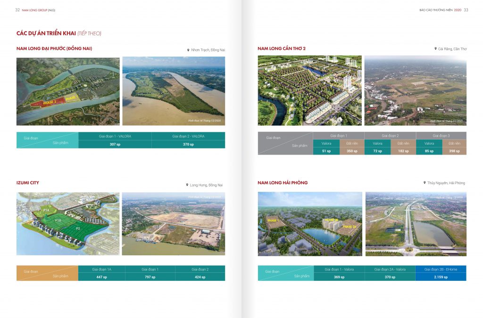Image resolution: width=483 pixels, height=318 pixels.
Task: Select the Thủy Nguyên, Hải Phòng location text
Action: coord(446,183)
